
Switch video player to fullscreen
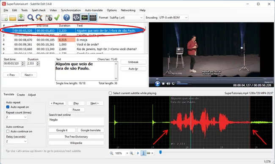[173, 84]
